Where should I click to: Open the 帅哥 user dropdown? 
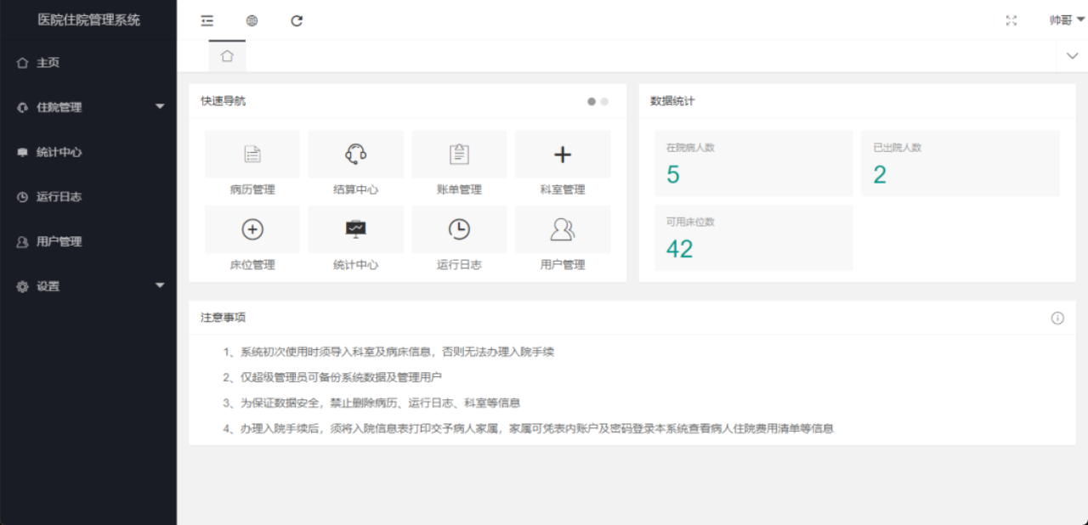coord(1067,20)
